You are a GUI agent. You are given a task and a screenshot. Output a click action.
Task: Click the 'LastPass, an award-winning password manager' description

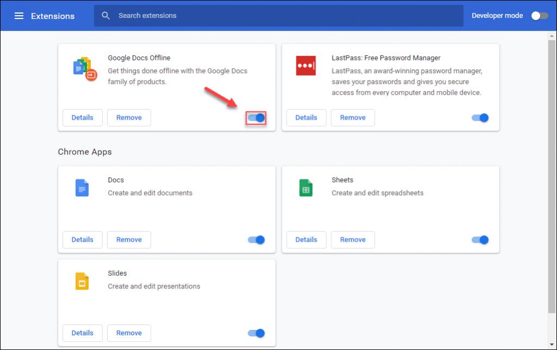[x=407, y=82]
